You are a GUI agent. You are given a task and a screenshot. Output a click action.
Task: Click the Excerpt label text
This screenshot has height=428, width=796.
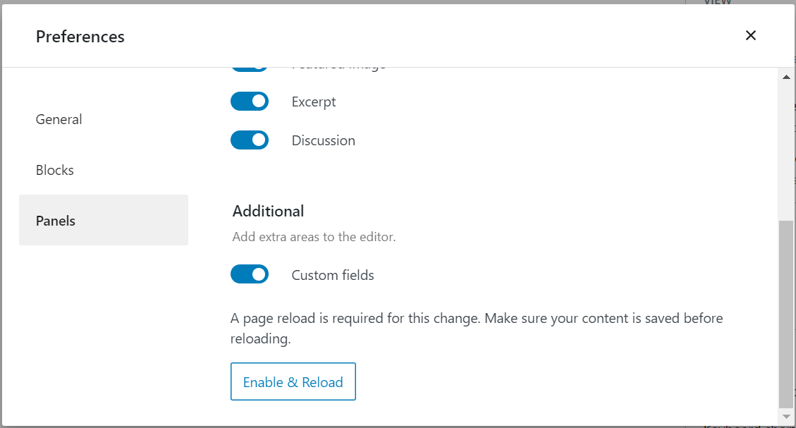(314, 102)
